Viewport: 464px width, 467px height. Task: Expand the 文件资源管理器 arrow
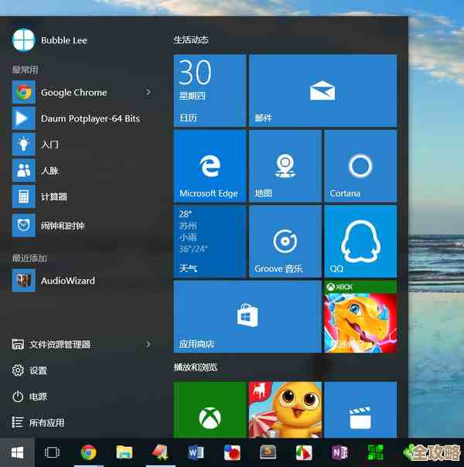click(x=148, y=344)
